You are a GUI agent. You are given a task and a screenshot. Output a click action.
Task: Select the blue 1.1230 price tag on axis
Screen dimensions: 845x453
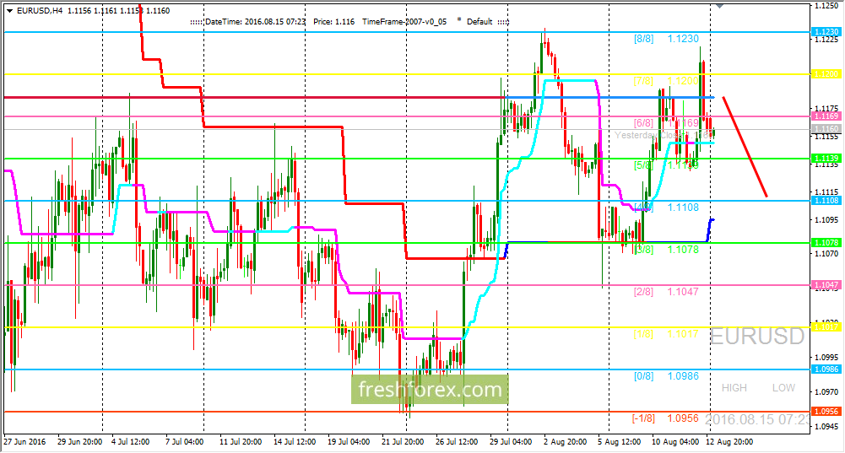click(x=826, y=32)
